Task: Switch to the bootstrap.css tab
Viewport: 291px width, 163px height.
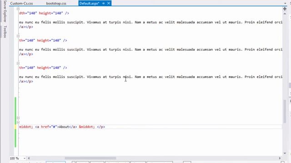Action: coord(56,3)
